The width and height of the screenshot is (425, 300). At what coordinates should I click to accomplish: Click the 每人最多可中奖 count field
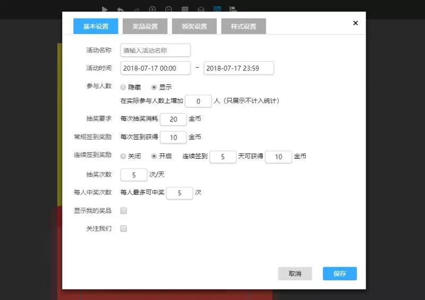point(180,193)
